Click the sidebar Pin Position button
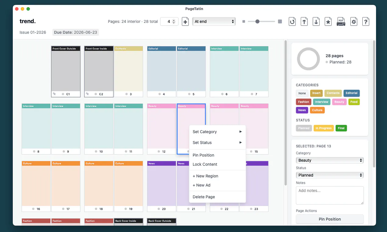Image resolution: width=387 pixels, height=232 pixels. click(x=330, y=219)
